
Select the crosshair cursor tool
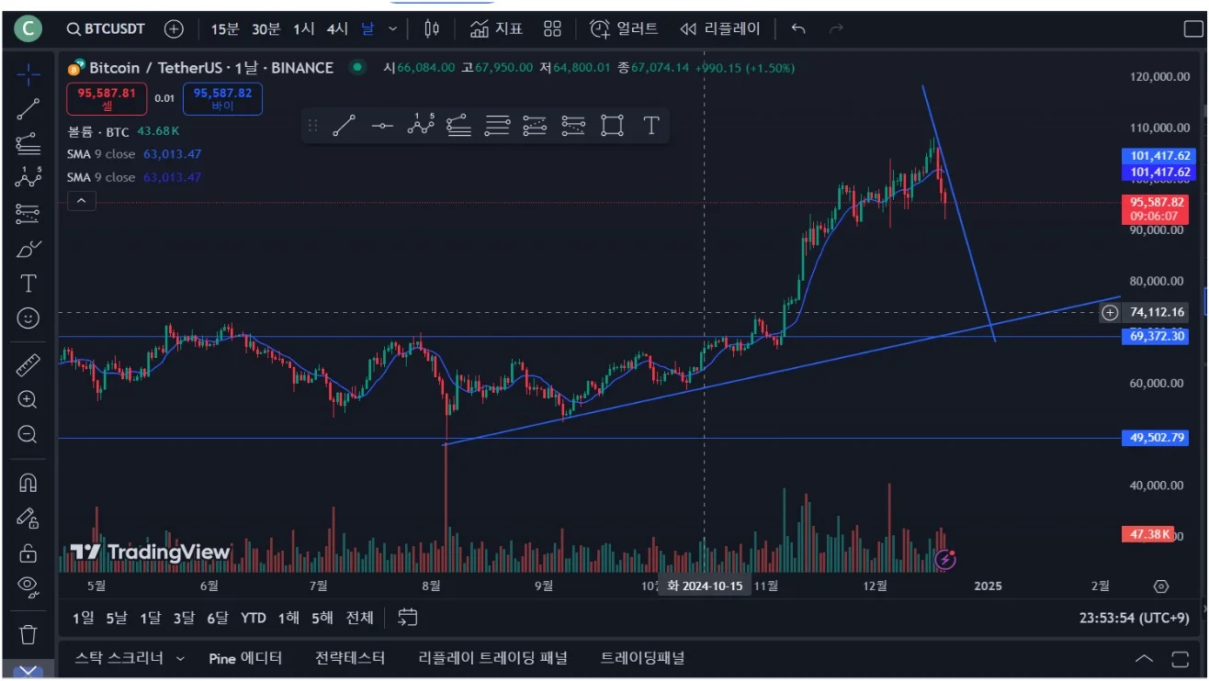pos(28,74)
